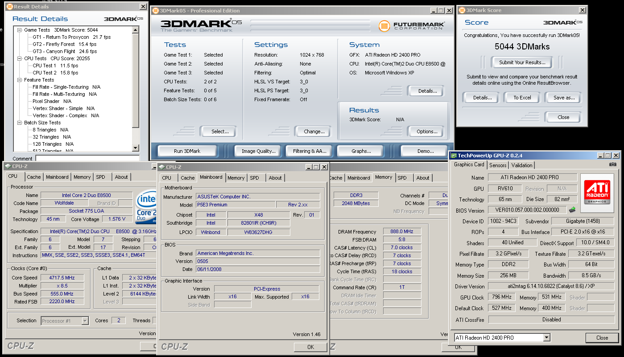Click Close in the 3DMark Score window
Screen dimensions: 624x357
563,117
